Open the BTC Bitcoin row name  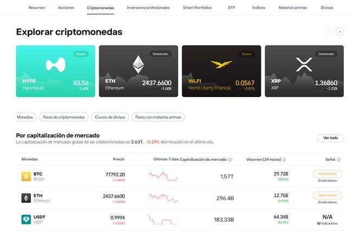39,176
